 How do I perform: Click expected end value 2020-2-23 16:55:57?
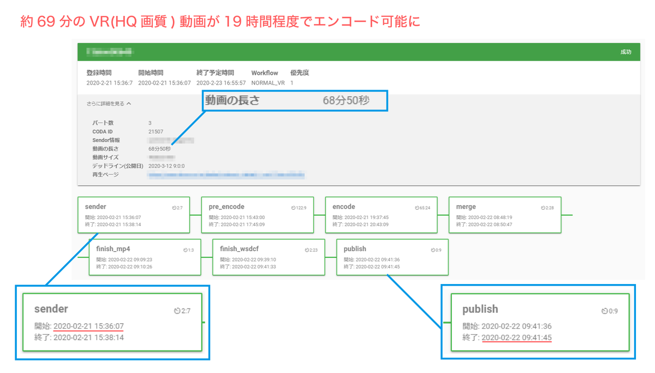pos(221,83)
